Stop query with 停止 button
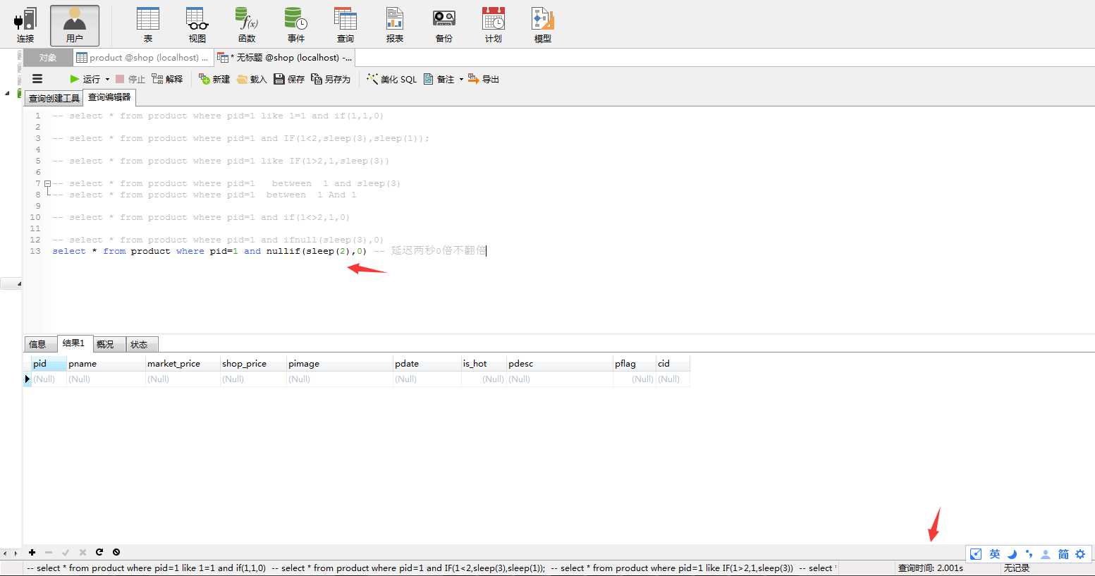This screenshot has height=576, width=1095. tap(130, 79)
